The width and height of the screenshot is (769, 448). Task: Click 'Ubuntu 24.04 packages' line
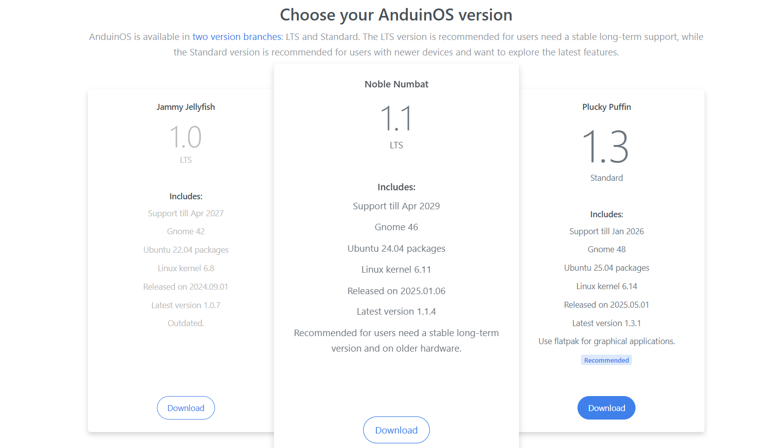click(396, 248)
